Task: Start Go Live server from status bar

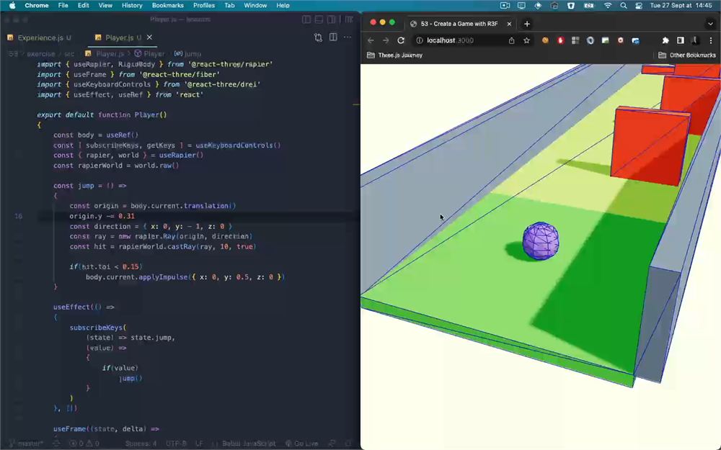Action: 301,444
